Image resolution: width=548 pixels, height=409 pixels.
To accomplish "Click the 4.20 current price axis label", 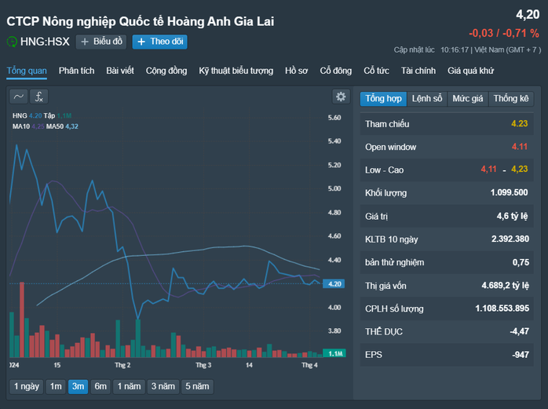I will coord(334,284).
